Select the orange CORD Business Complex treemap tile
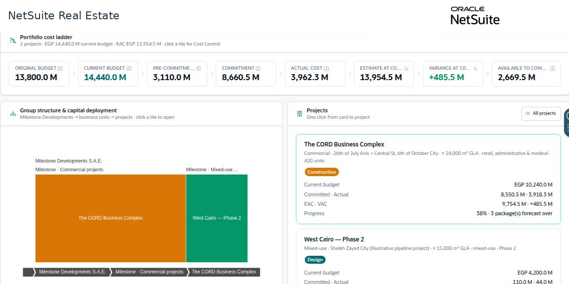This screenshot has width=569, height=284. click(x=110, y=218)
